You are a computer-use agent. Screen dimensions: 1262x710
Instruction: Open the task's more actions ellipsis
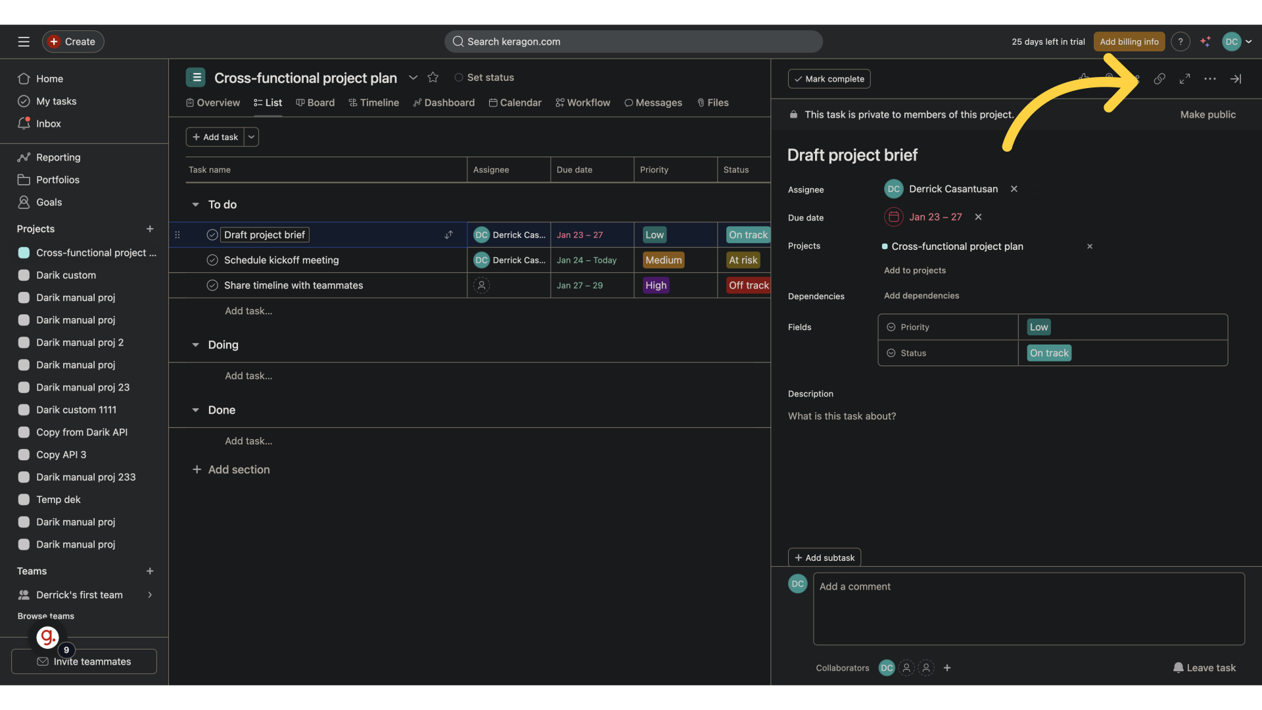1210,79
